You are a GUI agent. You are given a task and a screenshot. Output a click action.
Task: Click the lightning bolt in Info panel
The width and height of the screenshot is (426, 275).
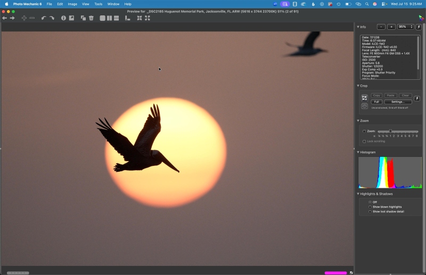(x=419, y=27)
